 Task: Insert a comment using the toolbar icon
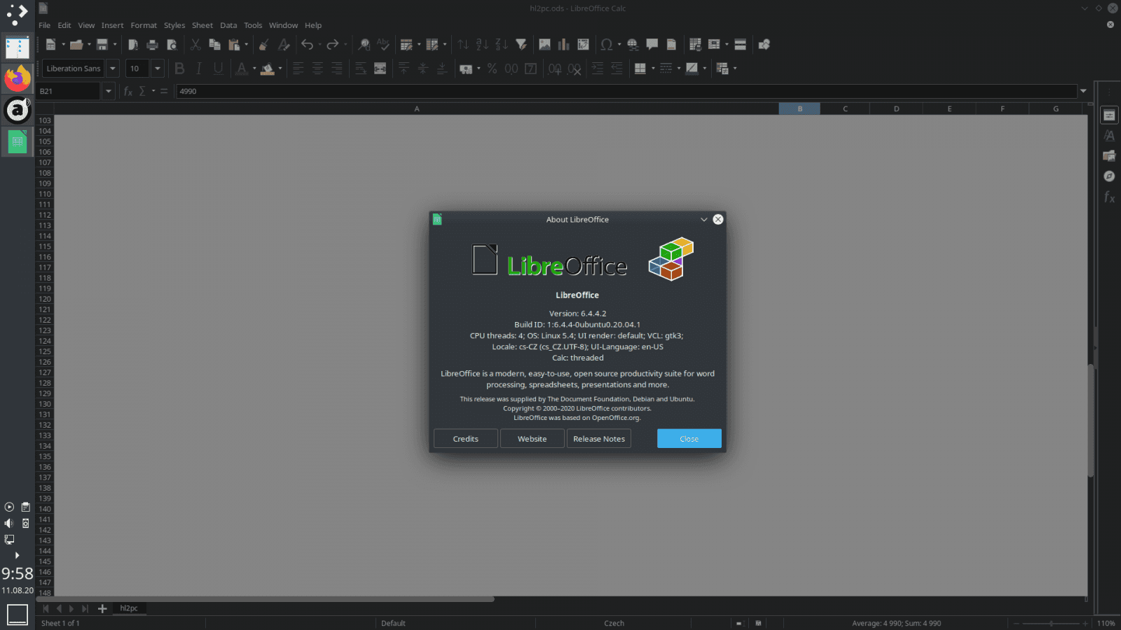click(x=652, y=44)
